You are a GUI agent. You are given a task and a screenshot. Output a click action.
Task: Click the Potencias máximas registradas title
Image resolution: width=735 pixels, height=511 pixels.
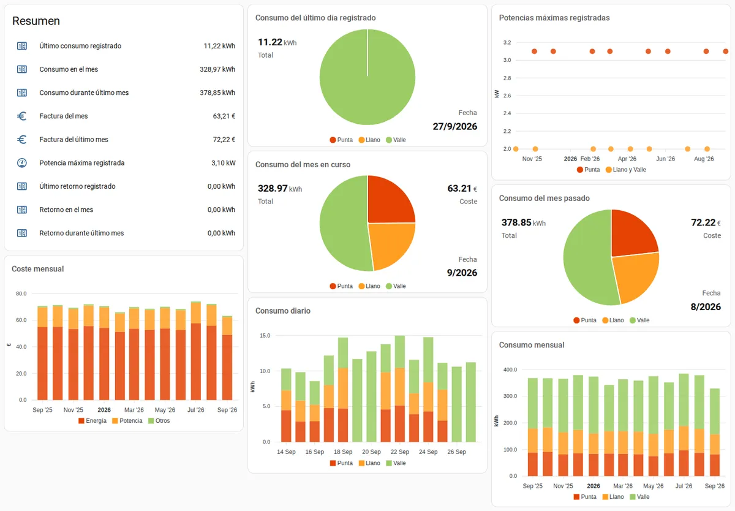point(554,18)
